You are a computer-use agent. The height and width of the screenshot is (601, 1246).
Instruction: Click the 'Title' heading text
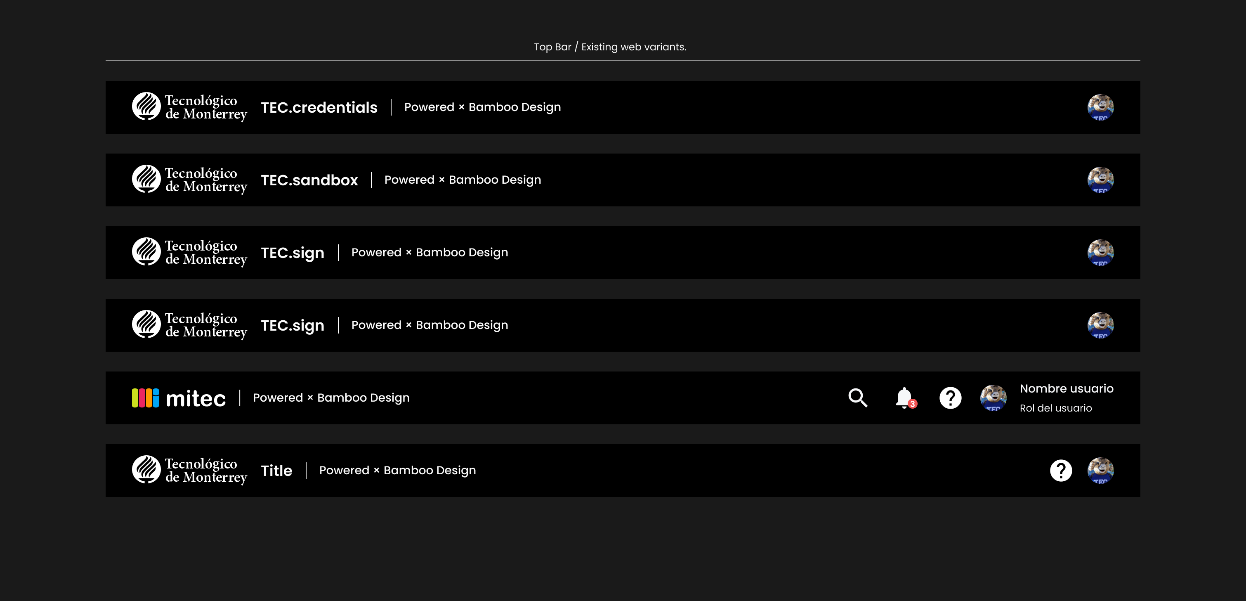coord(276,470)
